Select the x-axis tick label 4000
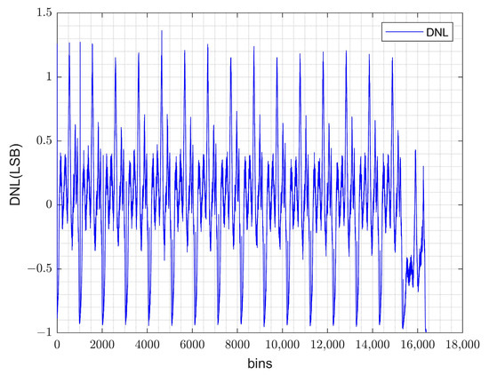The image size is (489, 375). tap(148, 345)
